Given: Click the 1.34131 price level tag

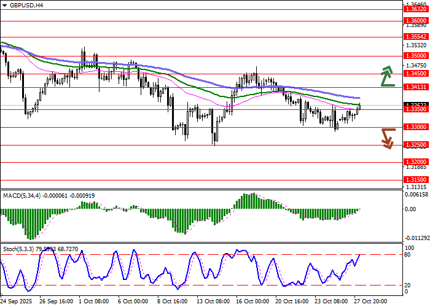Looking at the screenshot, I should click(415, 87).
